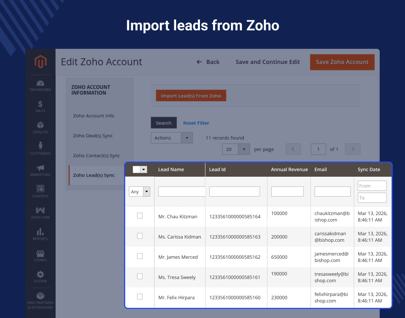
Task: Click the Back button label
Action: [x=213, y=62]
